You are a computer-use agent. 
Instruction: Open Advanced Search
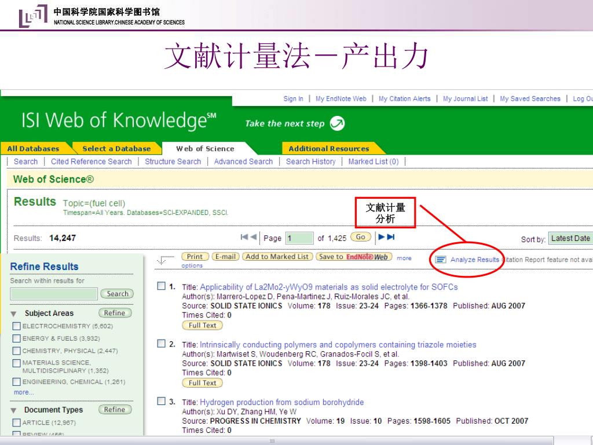tap(243, 162)
